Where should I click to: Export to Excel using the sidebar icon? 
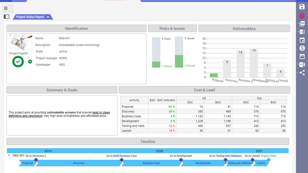pos(302,32)
